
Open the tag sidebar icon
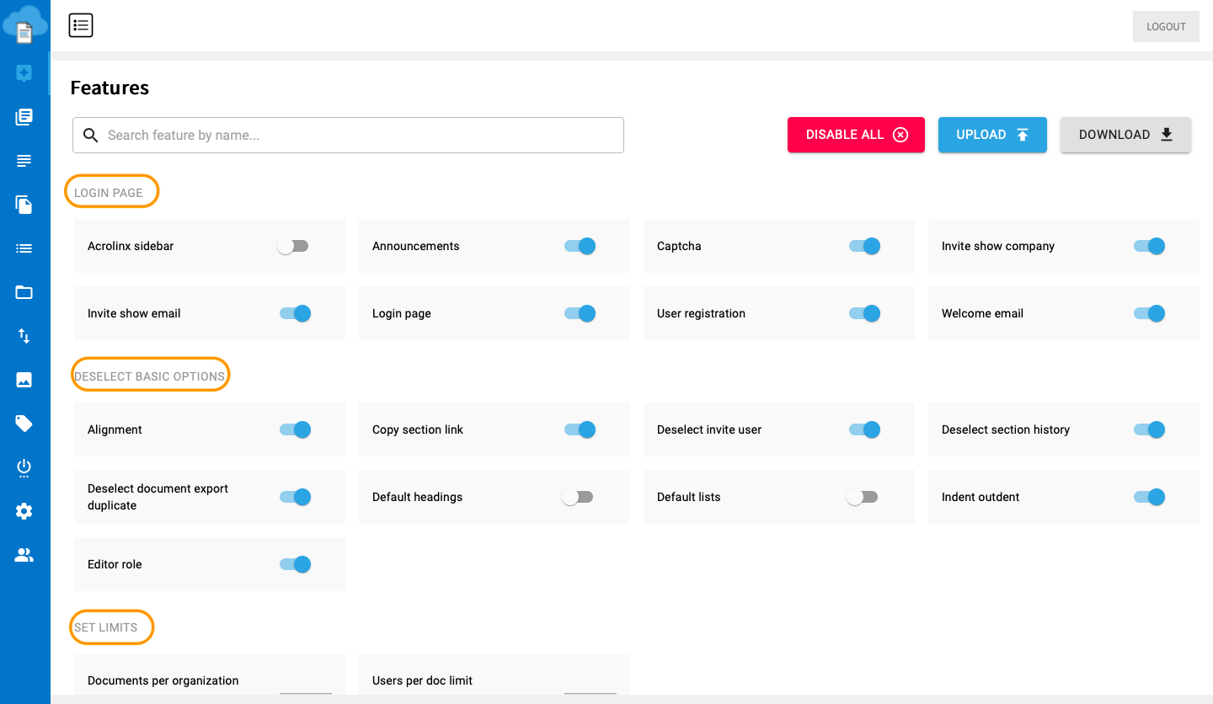pyautogui.click(x=24, y=424)
